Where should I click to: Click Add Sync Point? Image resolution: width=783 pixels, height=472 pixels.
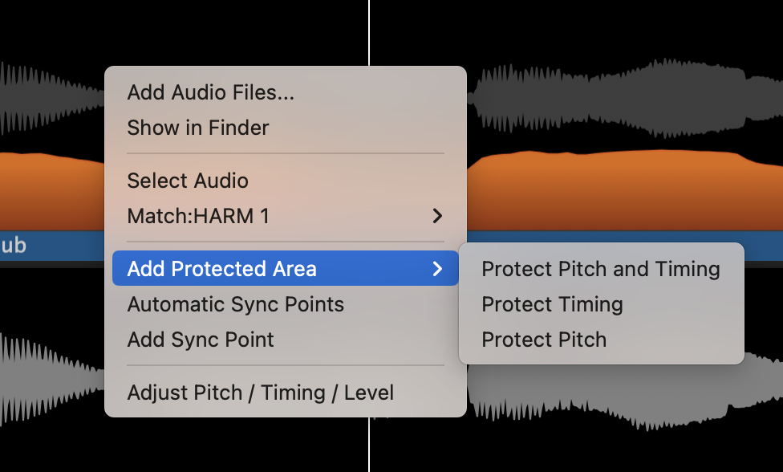[201, 340]
